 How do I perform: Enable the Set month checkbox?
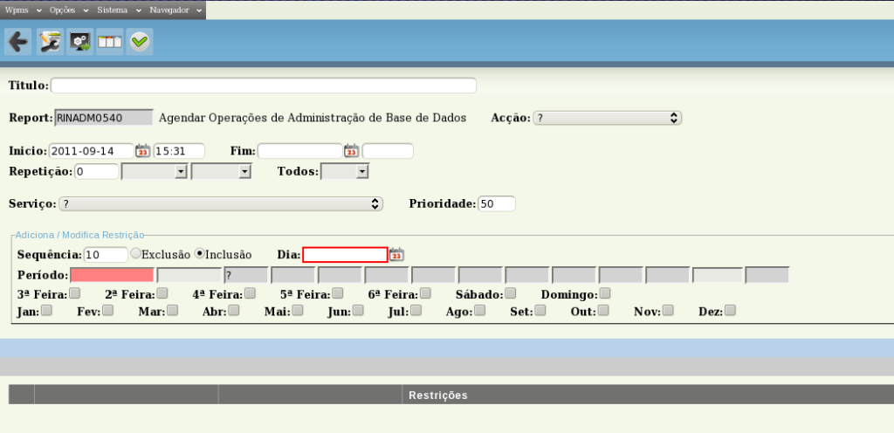(x=540, y=311)
